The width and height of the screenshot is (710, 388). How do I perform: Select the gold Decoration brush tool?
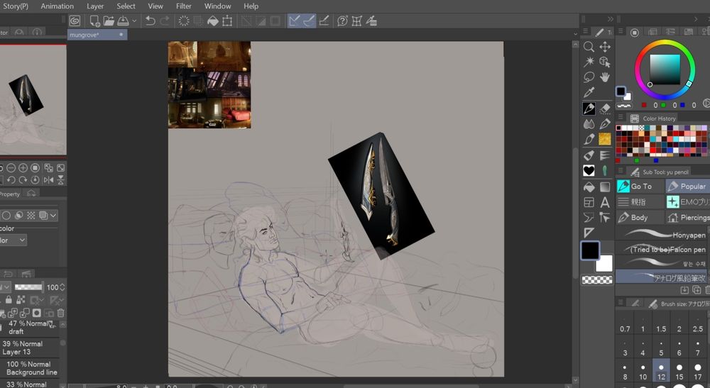tap(605, 139)
